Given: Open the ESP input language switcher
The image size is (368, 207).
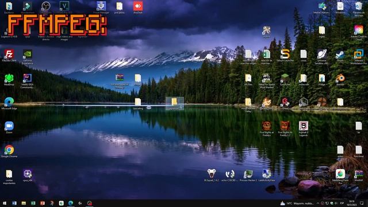Looking at the screenshot, I should click(342, 203).
